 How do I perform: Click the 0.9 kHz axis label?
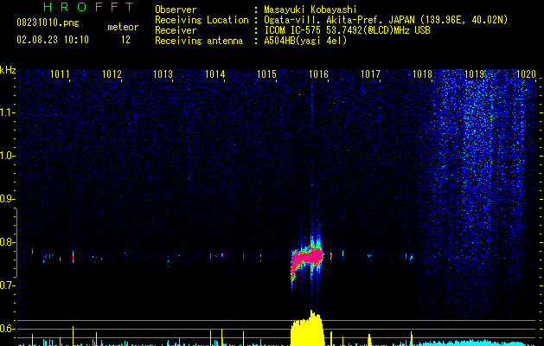pos(8,199)
